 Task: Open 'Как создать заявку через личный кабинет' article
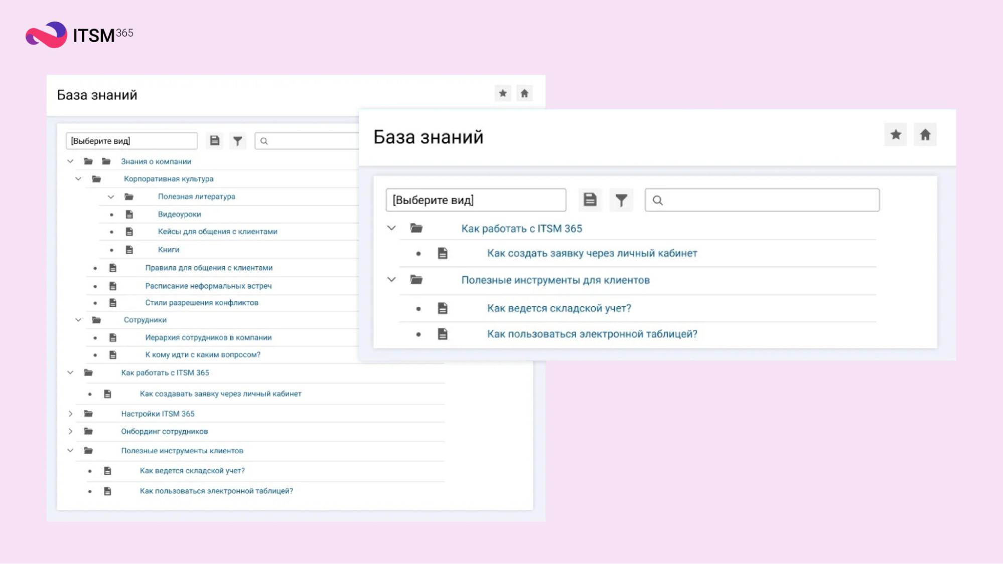coord(592,253)
